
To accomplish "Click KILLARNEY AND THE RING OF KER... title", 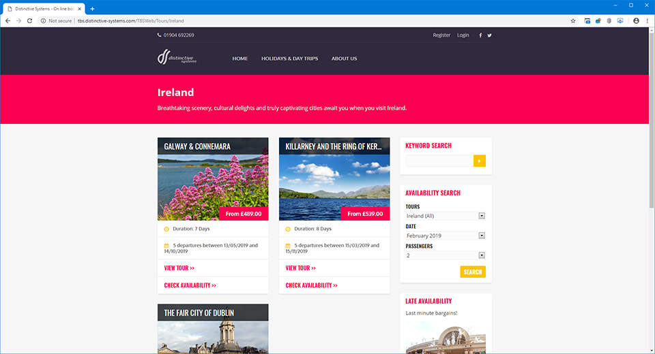I will (x=334, y=147).
